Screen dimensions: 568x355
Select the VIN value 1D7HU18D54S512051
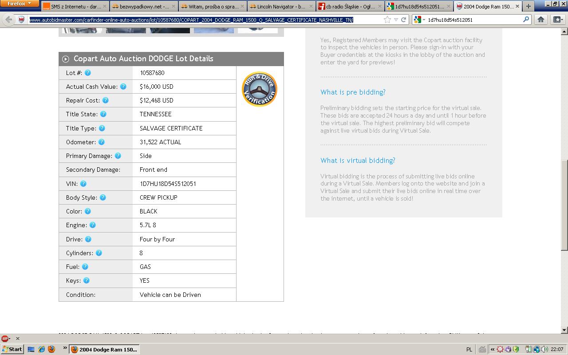pyautogui.click(x=168, y=184)
